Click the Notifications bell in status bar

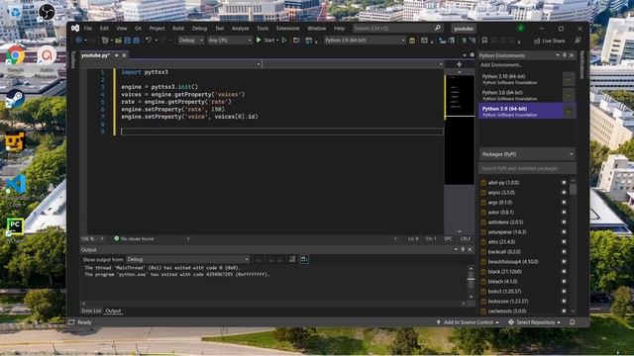573,322
